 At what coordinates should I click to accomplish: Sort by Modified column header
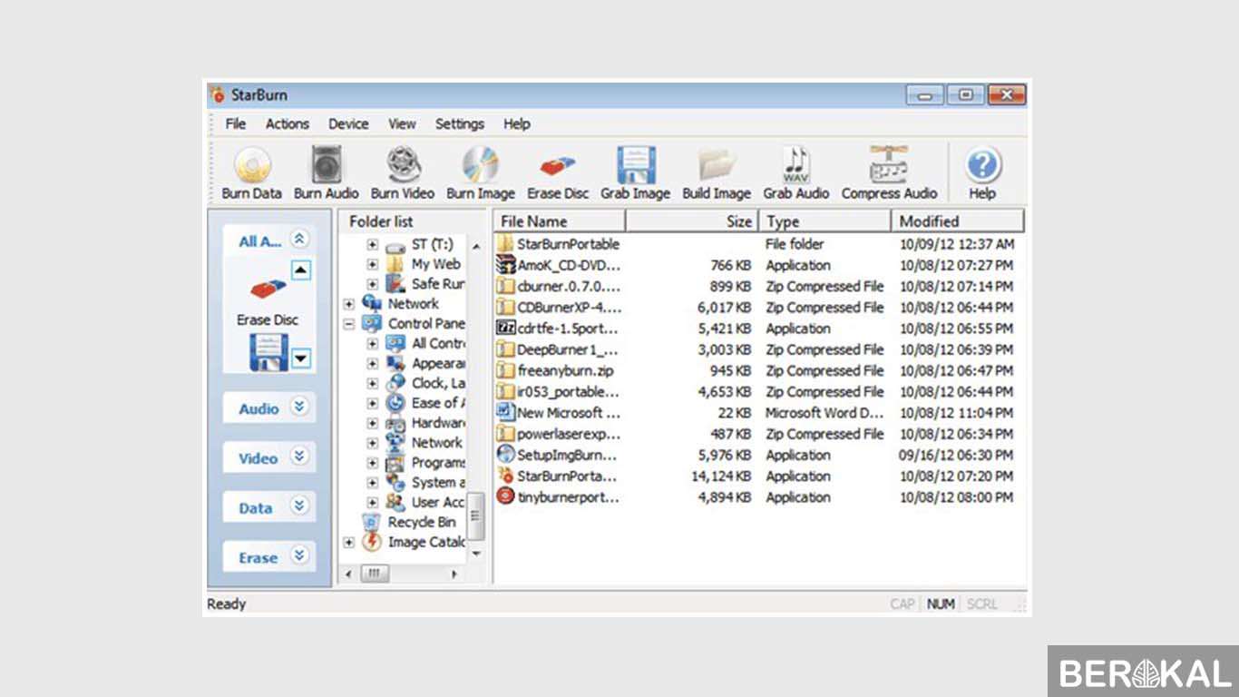click(x=959, y=221)
